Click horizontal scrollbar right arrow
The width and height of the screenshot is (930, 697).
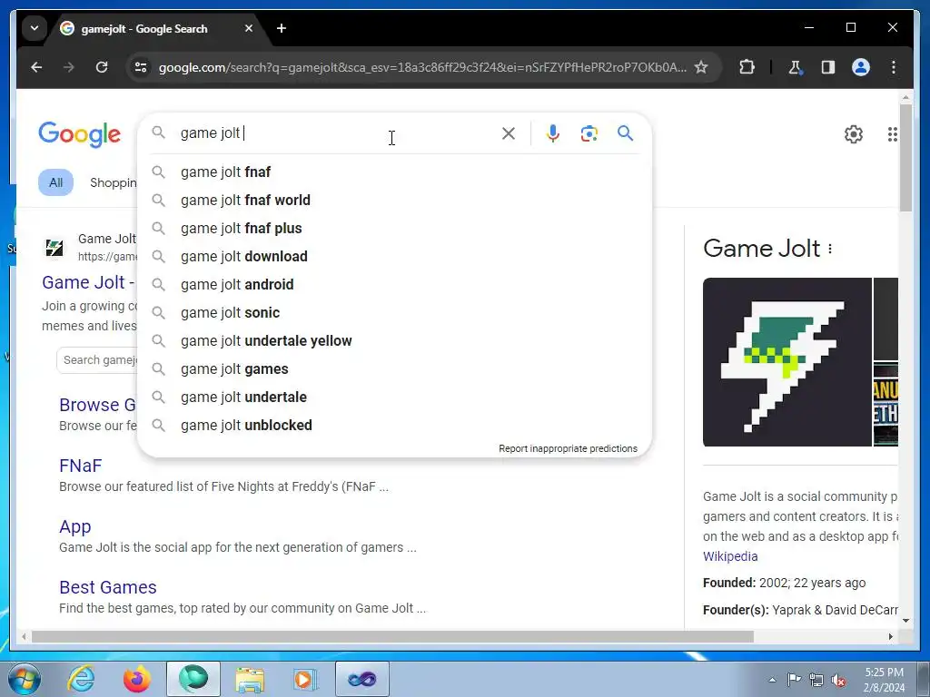tap(890, 636)
